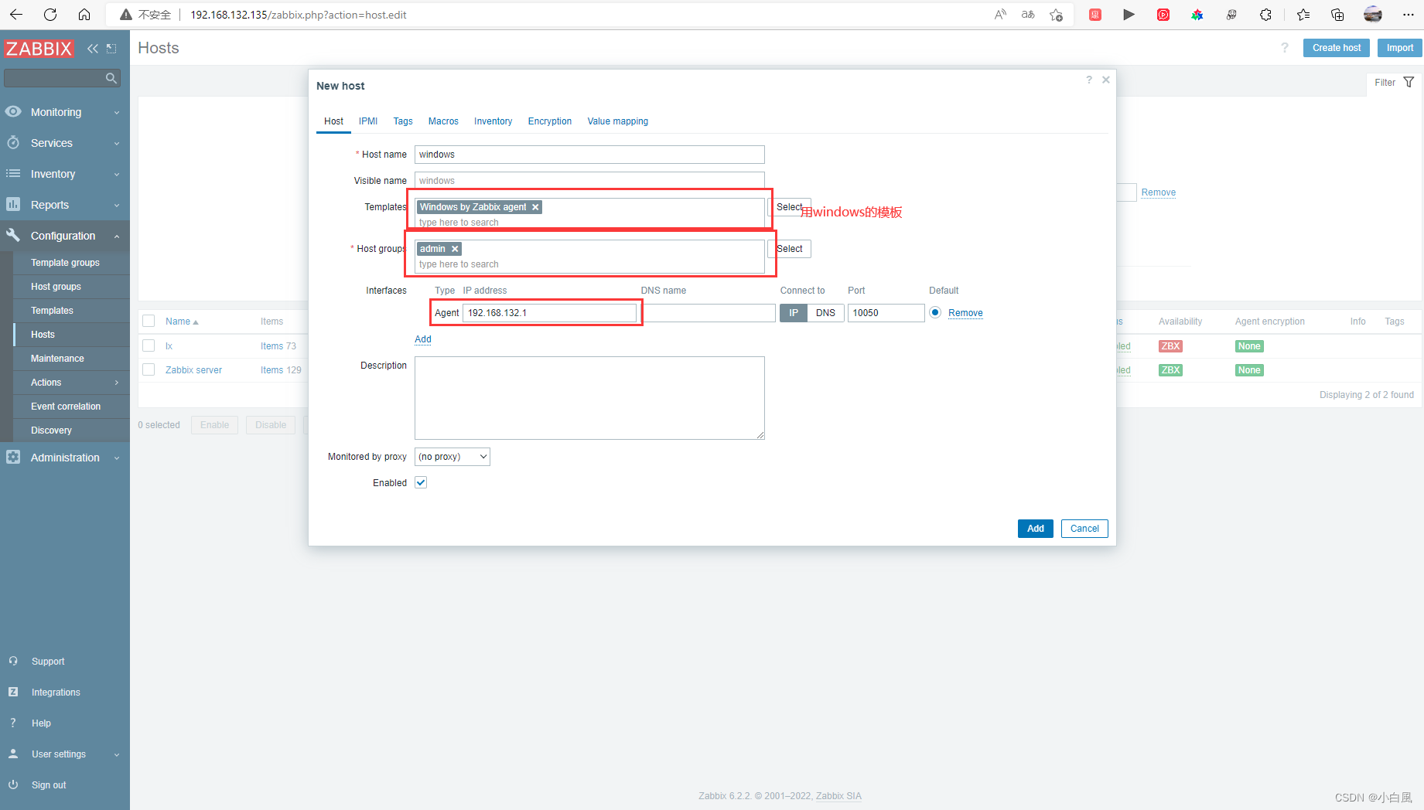Expand the Reports menu
Screen dimensions: 1424x810
(65, 205)
